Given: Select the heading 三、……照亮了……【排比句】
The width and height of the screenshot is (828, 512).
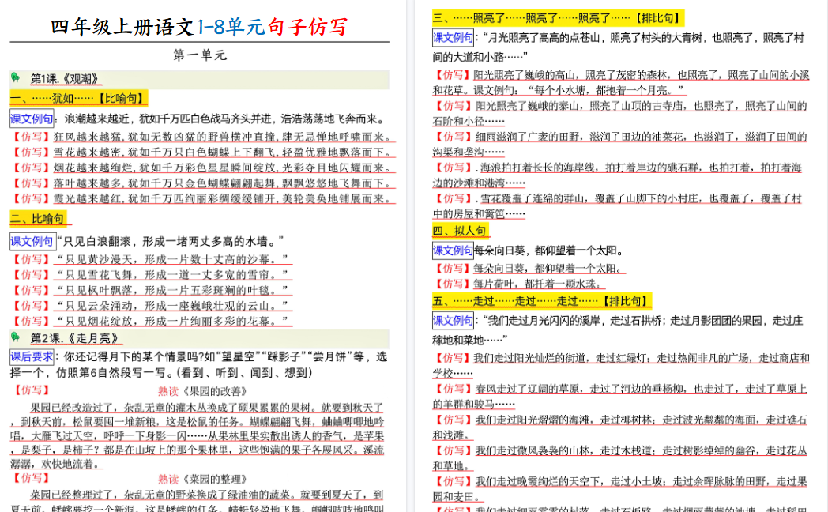Looking at the screenshot, I should (x=558, y=18).
